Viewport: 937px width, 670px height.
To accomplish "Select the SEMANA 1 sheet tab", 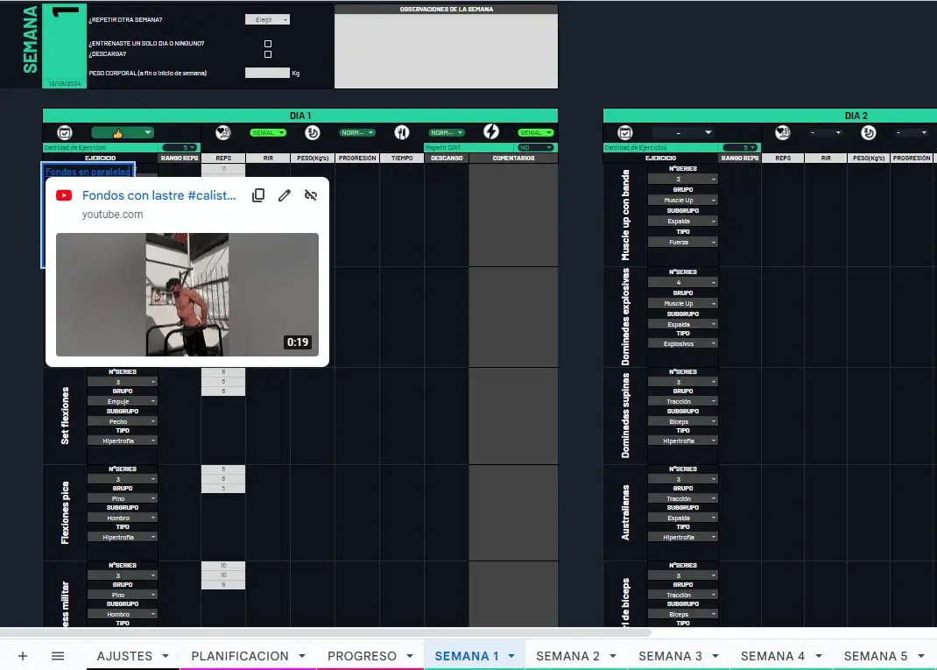I will 466,656.
